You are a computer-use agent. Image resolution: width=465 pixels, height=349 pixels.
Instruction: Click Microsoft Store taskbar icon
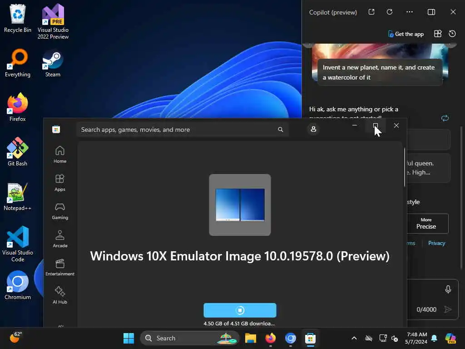311,338
